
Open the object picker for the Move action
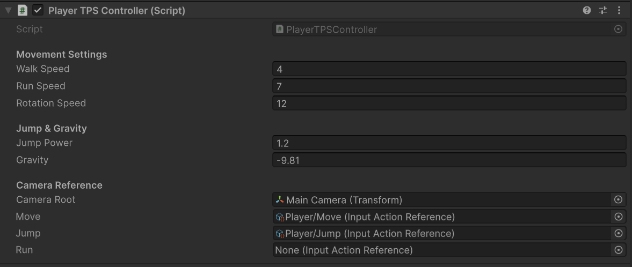[x=618, y=217]
